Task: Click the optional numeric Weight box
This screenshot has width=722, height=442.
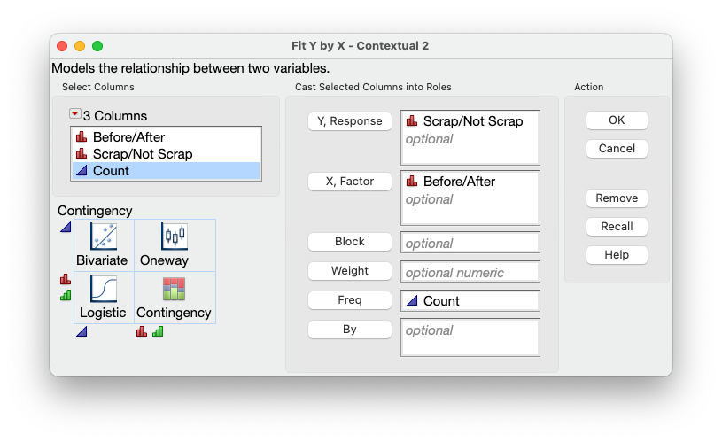Action: coord(470,272)
